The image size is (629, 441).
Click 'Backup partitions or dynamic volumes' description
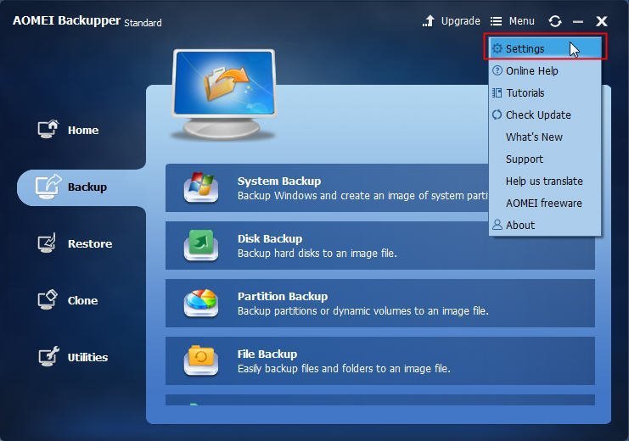point(363,310)
